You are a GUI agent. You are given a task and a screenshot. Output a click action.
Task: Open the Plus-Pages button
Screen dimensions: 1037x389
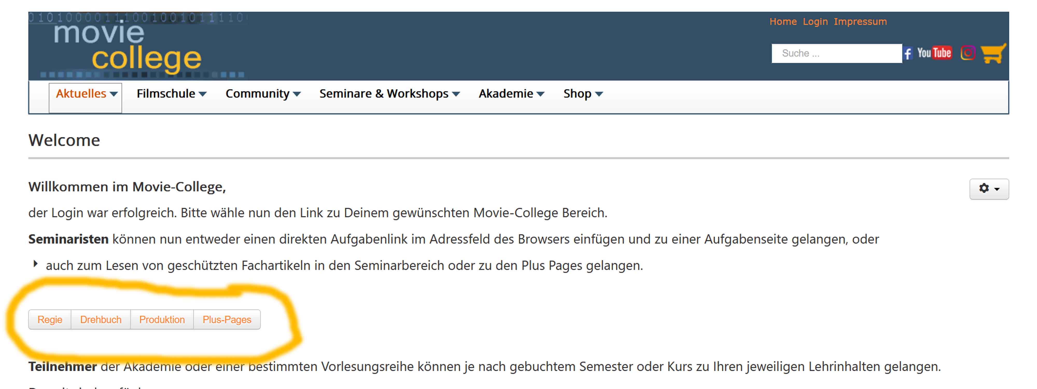pyautogui.click(x=227, y=319)
